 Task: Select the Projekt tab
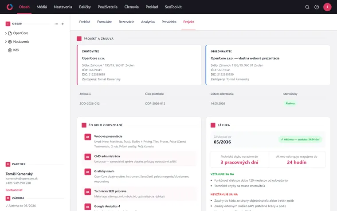click(x=188, y=22)
